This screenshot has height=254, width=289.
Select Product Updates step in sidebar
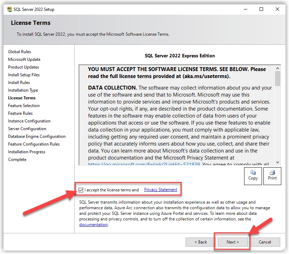click(23, 67)
